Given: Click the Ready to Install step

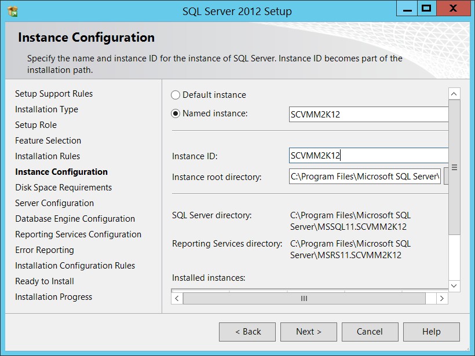Looking at the screenshot, I should [45, 281].
